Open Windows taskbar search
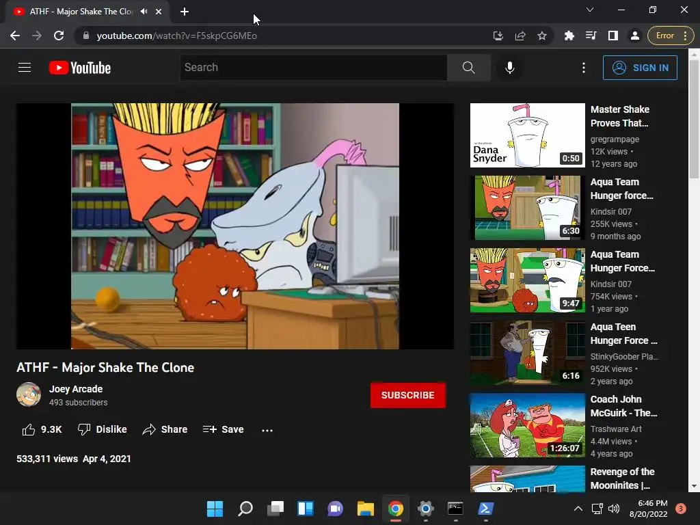700x525 pixels. tap(245, 509)
